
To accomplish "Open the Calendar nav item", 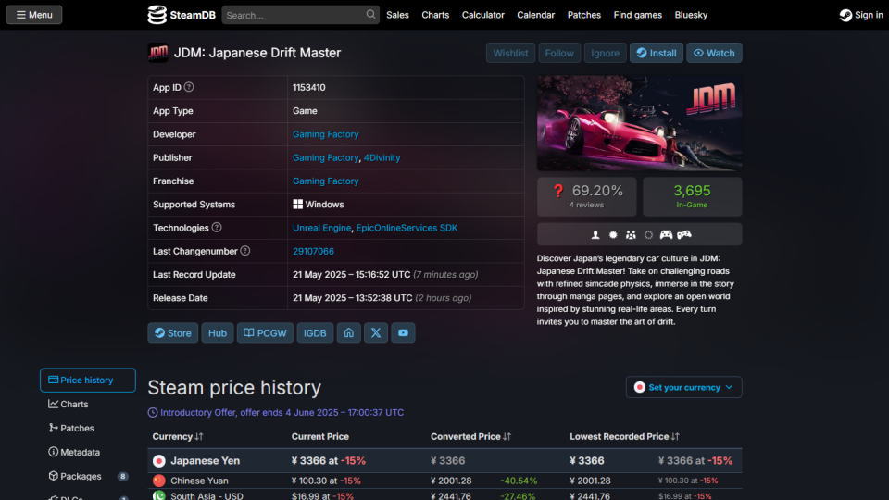I will 536,15.
